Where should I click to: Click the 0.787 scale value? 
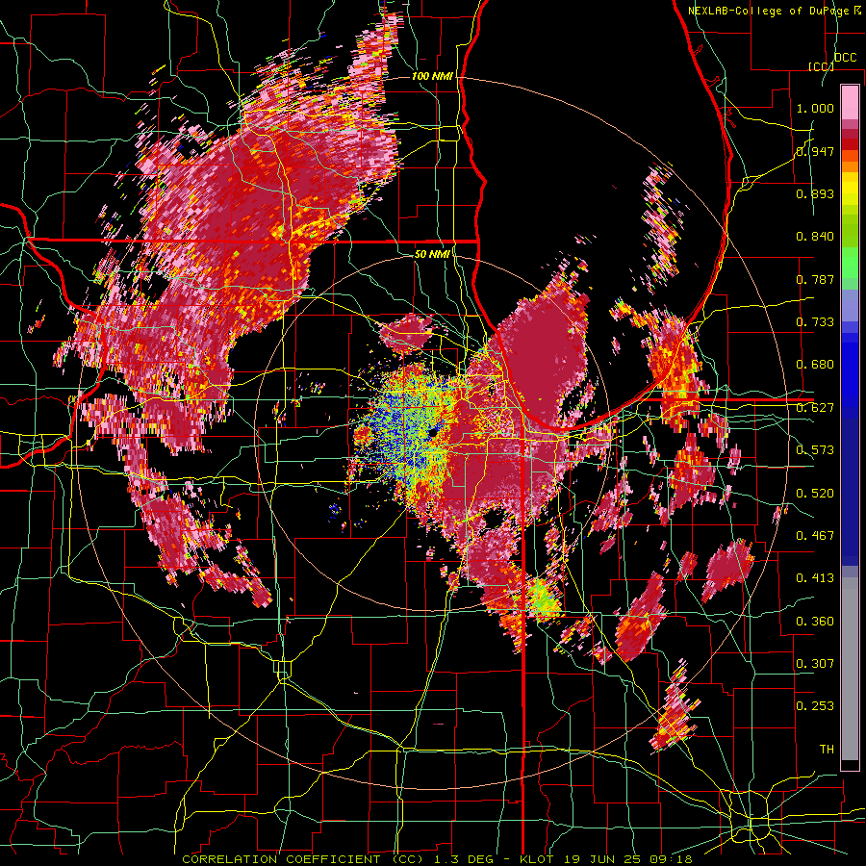pyautogui.click(x=815, y=279)
